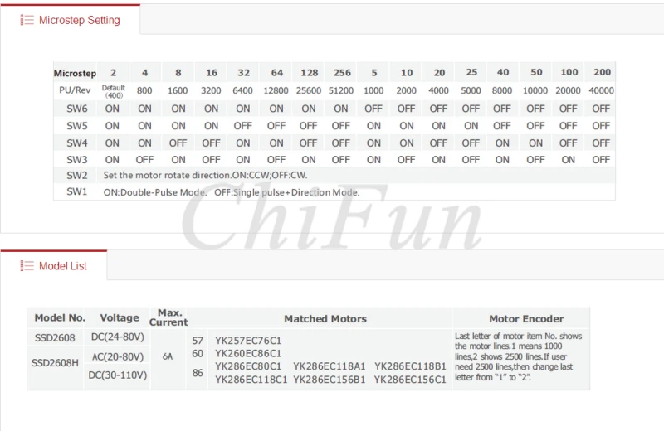Viewport: 664px width, 431px height.
Task: Click SW3 ON cell under microstep 100
Action: click(x=568, y=160)
